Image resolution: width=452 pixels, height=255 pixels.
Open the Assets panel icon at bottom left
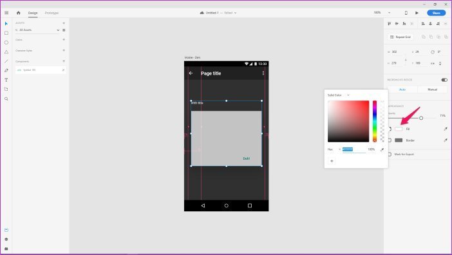pos(6,230)
